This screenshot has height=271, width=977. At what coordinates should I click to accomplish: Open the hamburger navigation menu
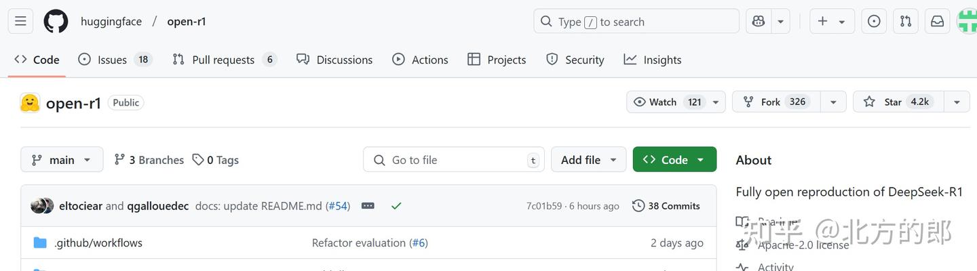click(x=20, y=22)
